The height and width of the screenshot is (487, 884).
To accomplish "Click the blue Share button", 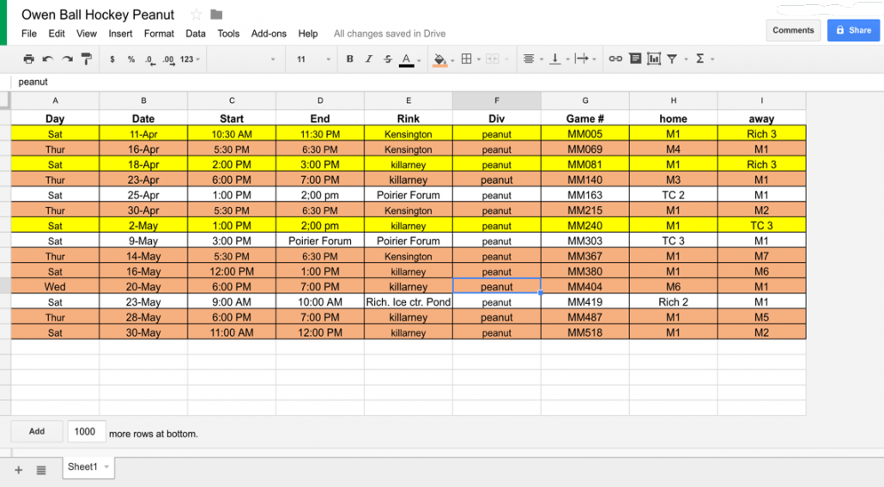I will [852, 30].
